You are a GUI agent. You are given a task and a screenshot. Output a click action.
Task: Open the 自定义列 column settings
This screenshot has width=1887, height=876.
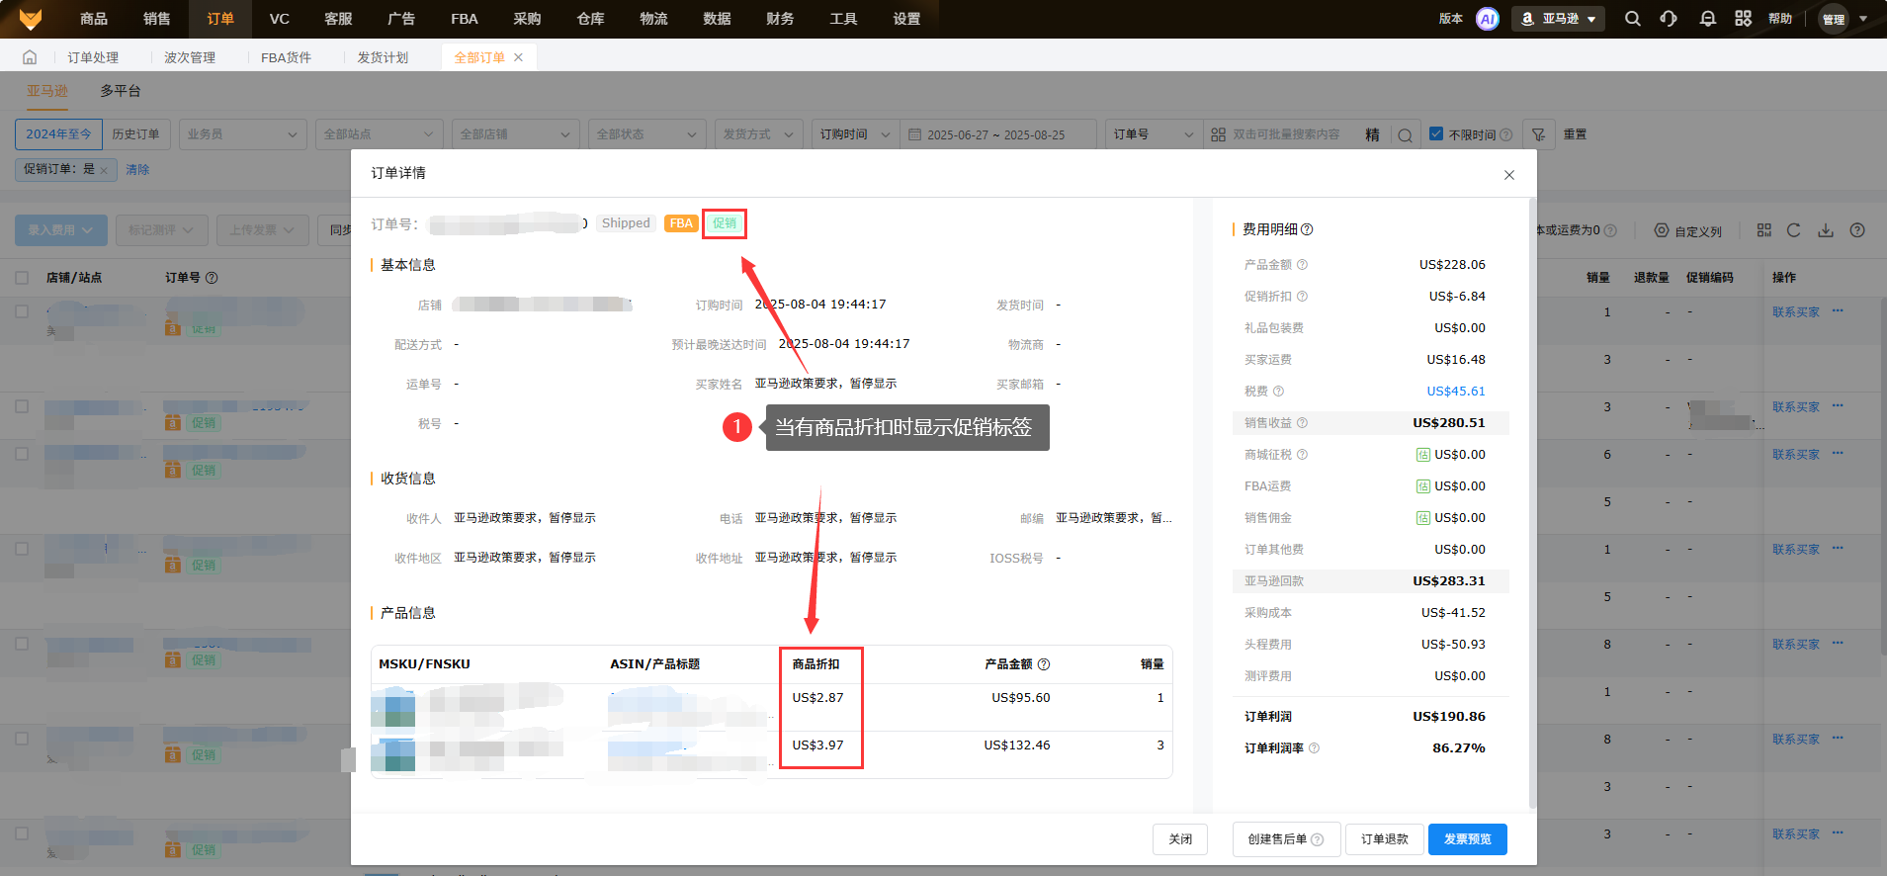point(1688,230)
